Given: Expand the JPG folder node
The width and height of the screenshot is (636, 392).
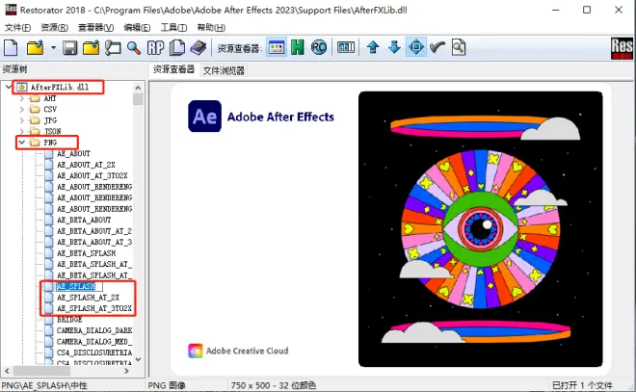Looking at the screenshot, I should (x=22, y=120).
